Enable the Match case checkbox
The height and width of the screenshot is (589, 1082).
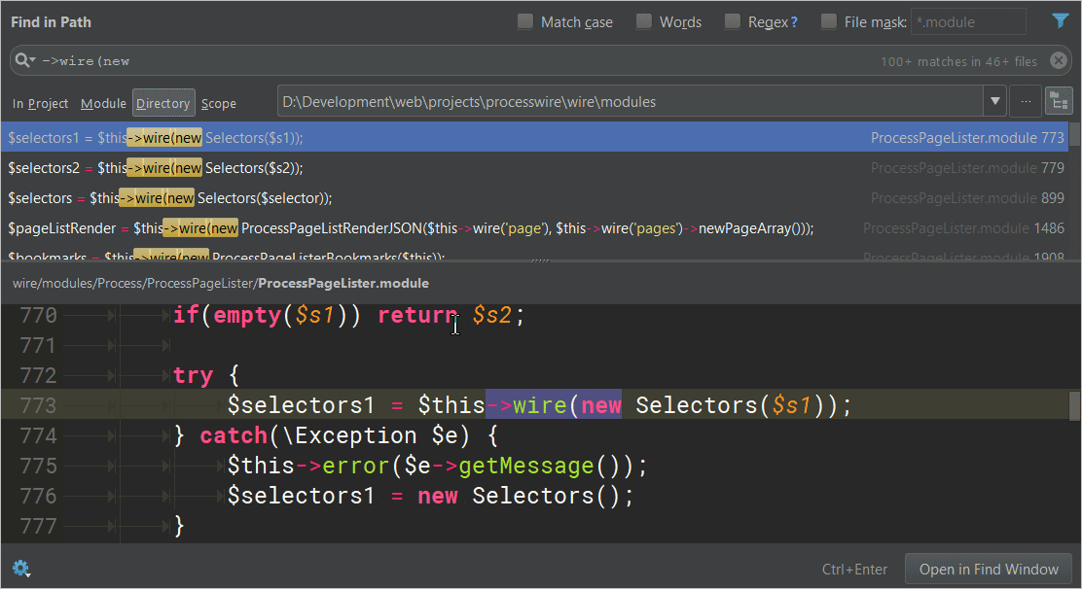click(525, 21)
